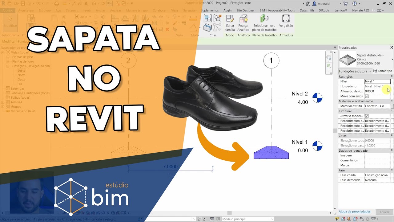The image size is (394, 222).
Task: Toggle select elements by face icon
Action: 356,219
